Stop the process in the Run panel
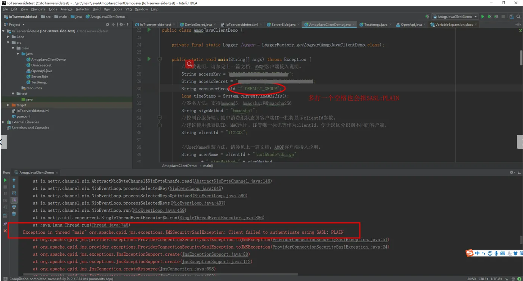 coord(5,187)
